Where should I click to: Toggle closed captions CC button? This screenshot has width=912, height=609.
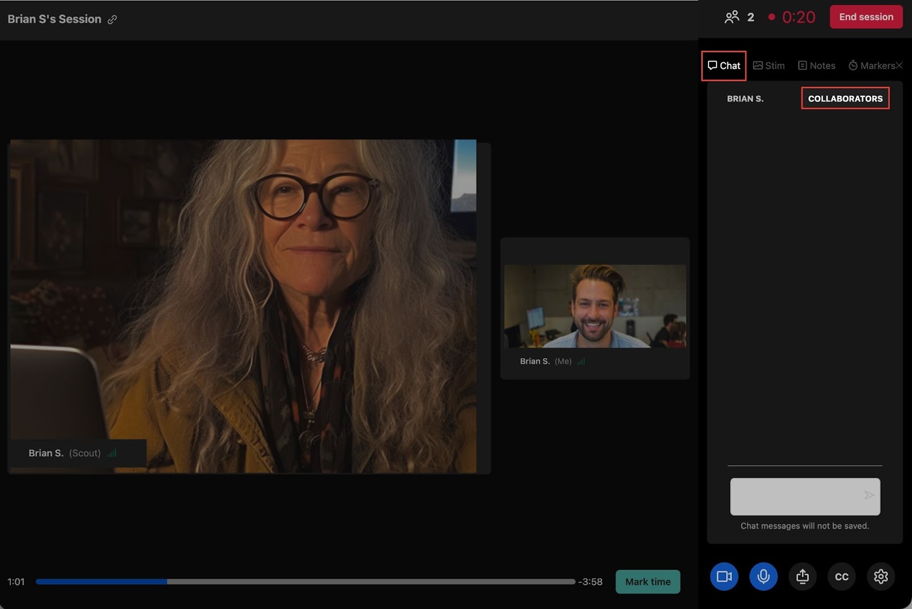click(841, 576)
